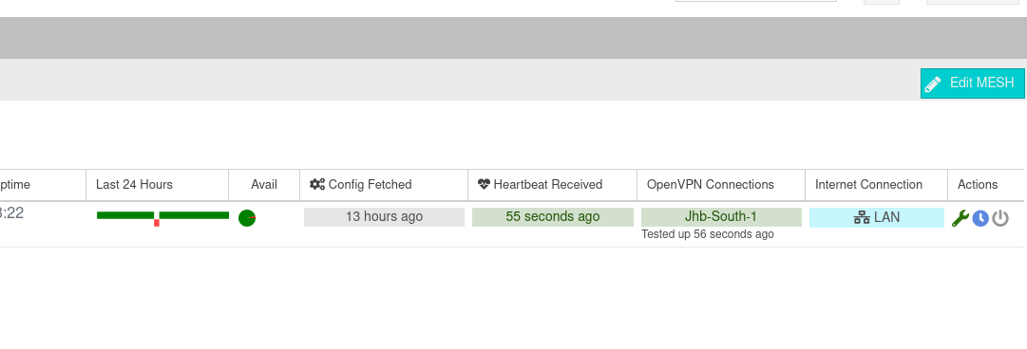Image resolution: width=1027 pixels, height=349 pixels.
Task: Sort by the Avail column header
Action: pyautogui.click(x=264, y=185)
